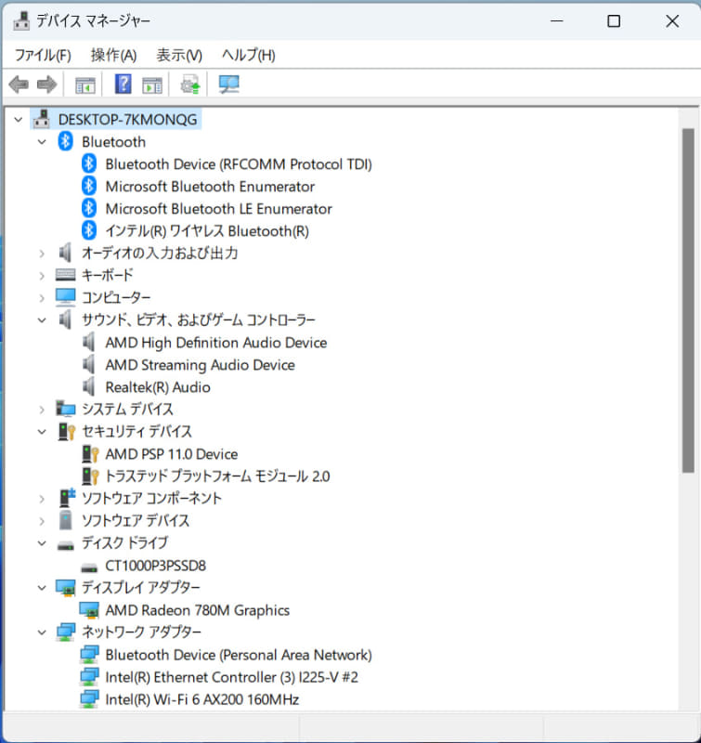
Task: Click the ソフトウェア コンポーネント icon
Action: pyautogui.click(x=66, y=498)
